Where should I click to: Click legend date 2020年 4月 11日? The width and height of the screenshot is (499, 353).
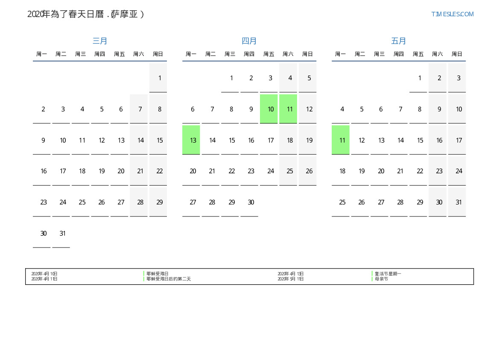pos(44,279)
